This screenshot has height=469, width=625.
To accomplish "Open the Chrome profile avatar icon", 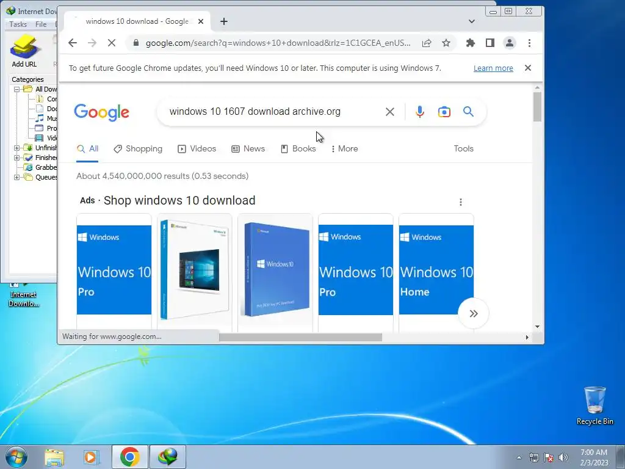I will pyautogui.click(x=510, y=43).
